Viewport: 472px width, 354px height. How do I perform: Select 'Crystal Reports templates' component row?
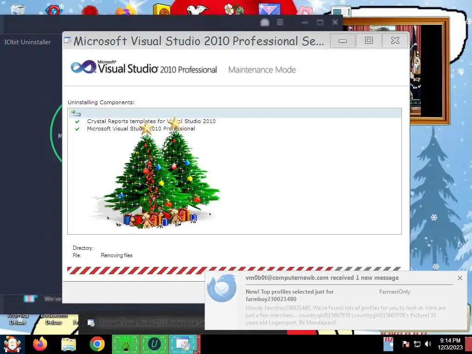pos(151,121)
